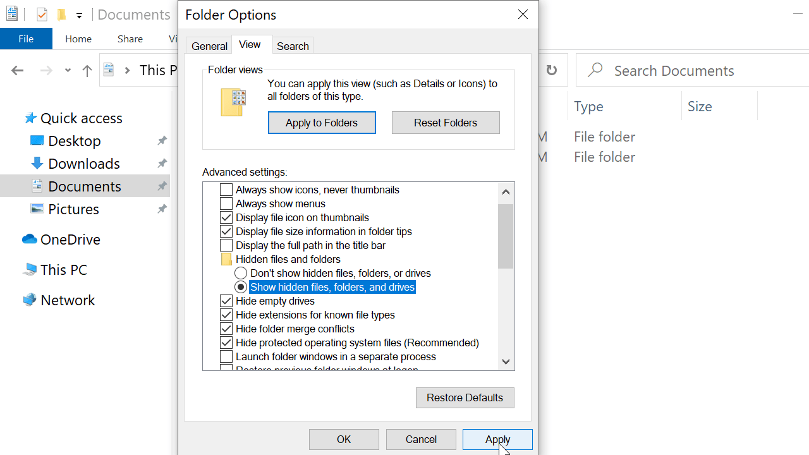Select the New Folder icon in Quick Access Toolbar
809x455 pixels.
click(61, 15)
